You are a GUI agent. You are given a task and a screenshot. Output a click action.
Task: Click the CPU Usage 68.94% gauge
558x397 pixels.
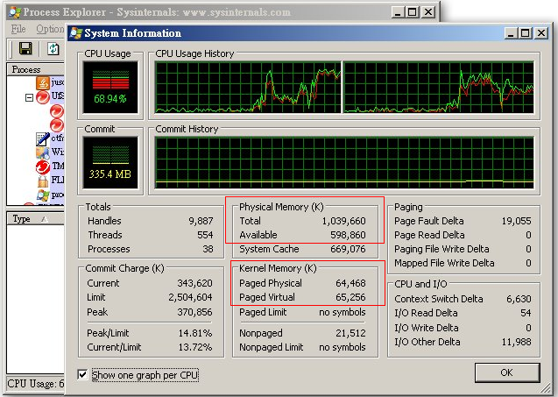(x=110, y=88)
